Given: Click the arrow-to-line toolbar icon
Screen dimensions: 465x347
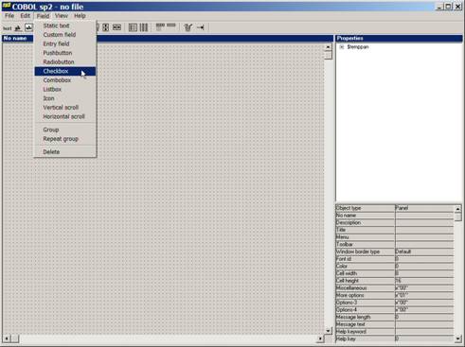Looking at the screenshot, I should tap(201, 27).
